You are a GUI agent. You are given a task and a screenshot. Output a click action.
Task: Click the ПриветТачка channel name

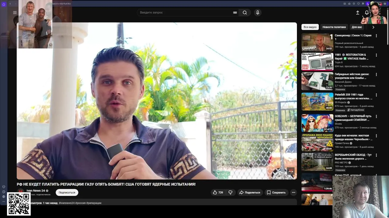(x=342, y=143)
